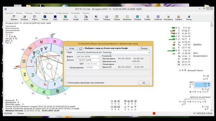Click the Долгота longitude field
This screenshot has width=216, height=121.
[x=88, y=60]
